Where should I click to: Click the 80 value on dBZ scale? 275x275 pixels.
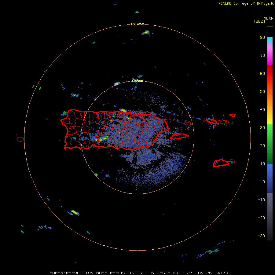point(262,38)
